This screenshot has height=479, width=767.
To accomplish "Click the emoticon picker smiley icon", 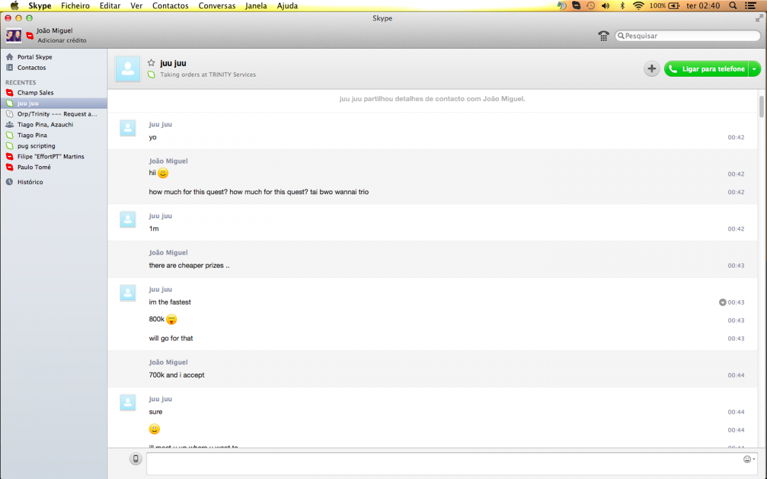I will coord(747,459).
